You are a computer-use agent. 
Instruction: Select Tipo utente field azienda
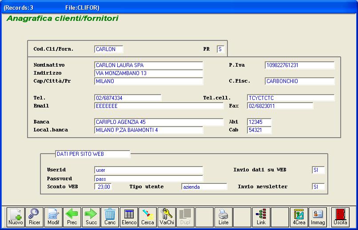point(204,186)
